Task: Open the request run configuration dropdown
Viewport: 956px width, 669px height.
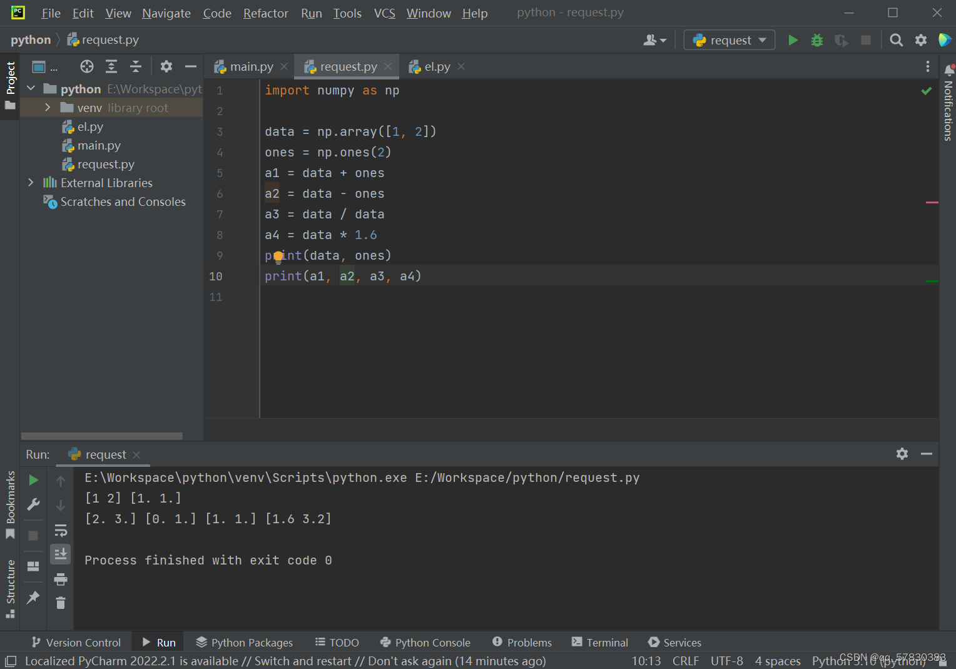Action: 730,40
